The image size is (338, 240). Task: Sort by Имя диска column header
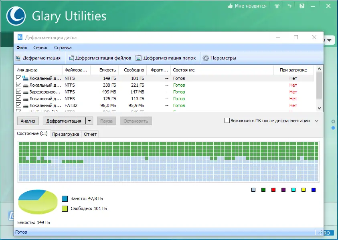(x=38, y=70)
